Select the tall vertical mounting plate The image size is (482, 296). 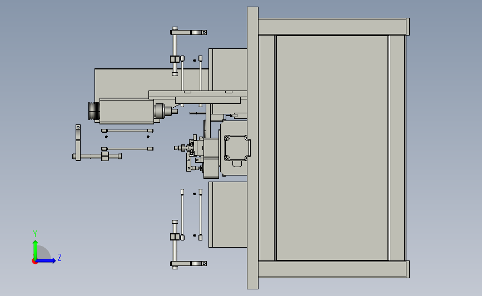pos(253,148)
